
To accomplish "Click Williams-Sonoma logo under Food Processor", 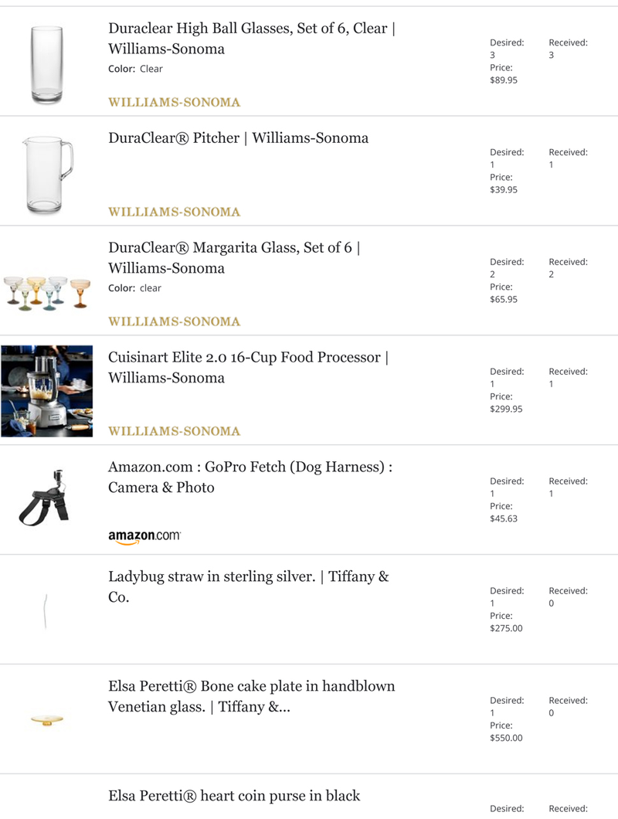I will point(174,431).
